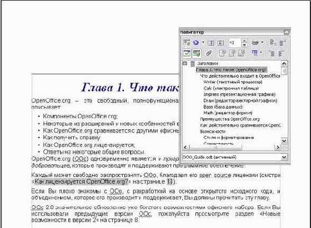Jump to the header with the Header icon

(222, 53)
